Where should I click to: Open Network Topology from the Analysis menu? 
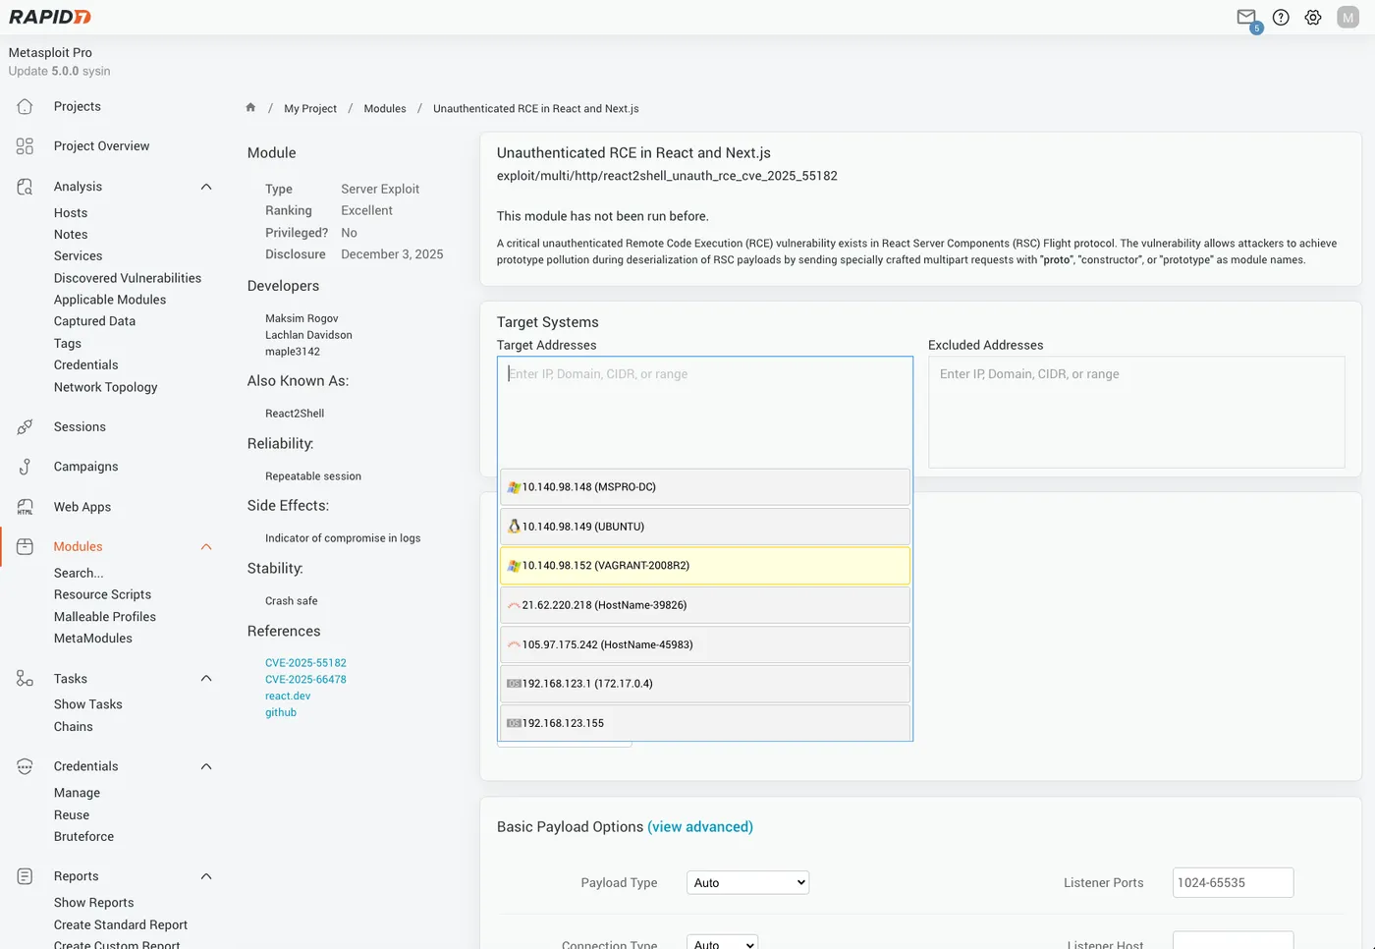coord(105,387)
